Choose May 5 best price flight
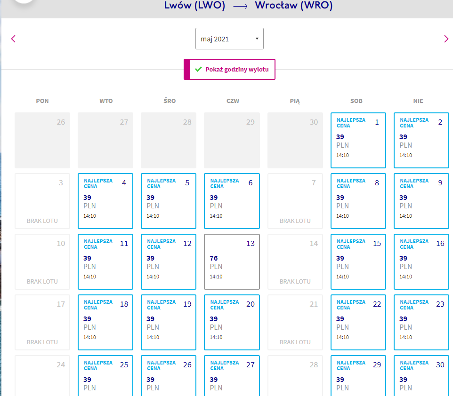The image size is (453, 396). click(169, 201)
